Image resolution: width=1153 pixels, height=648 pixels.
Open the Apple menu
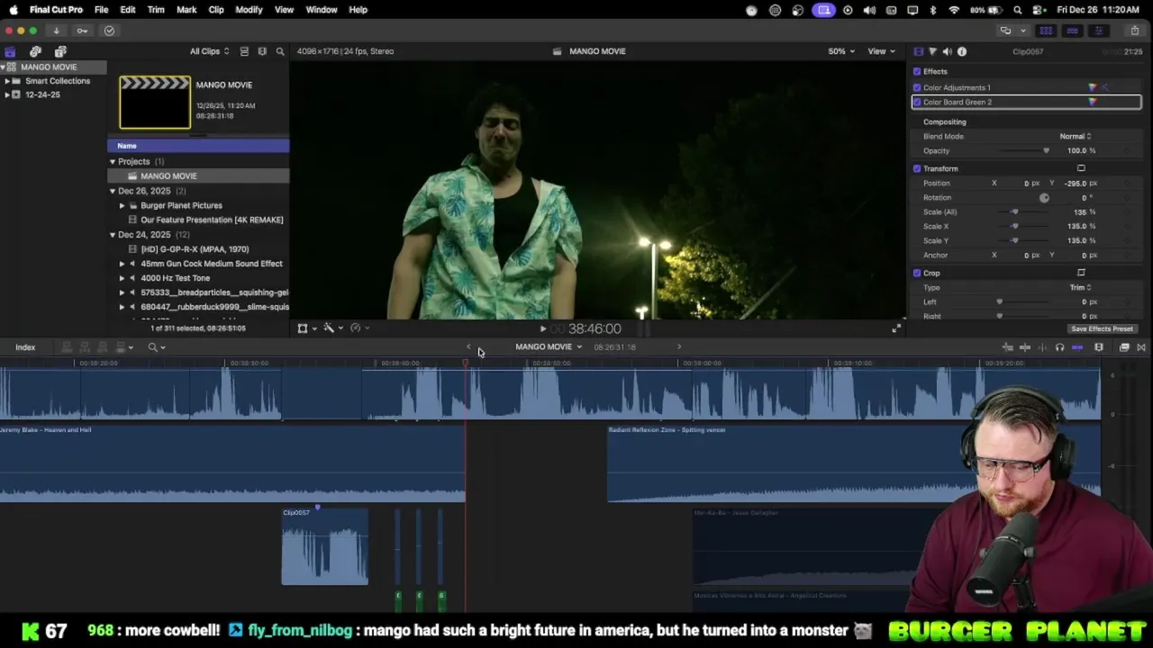[13, 10]
